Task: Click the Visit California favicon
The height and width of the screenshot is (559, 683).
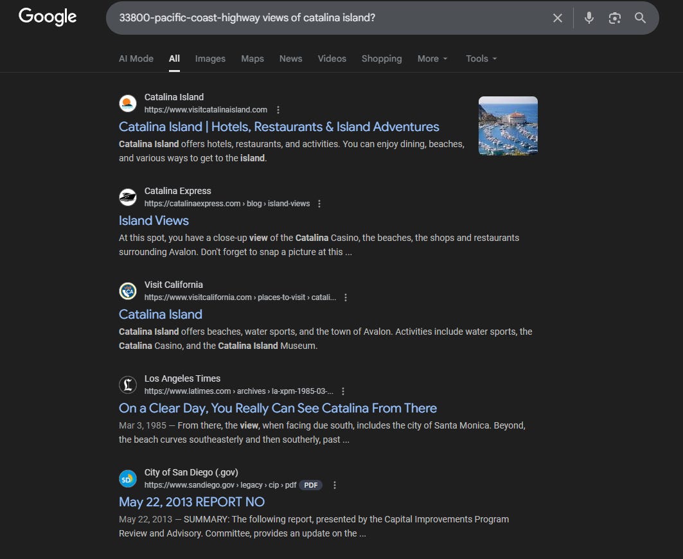Action: [128, 291]
